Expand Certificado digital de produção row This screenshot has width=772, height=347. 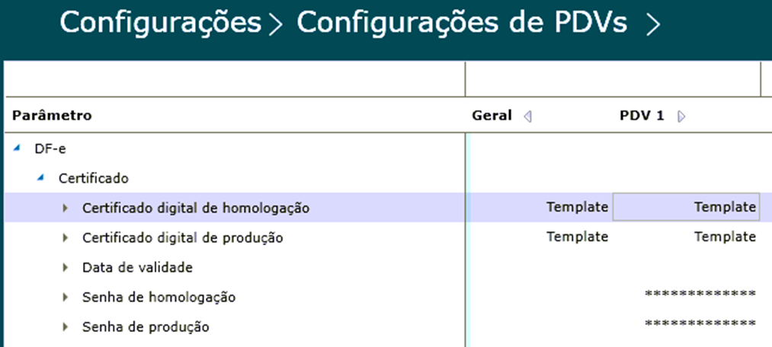(x=66, y=238)
